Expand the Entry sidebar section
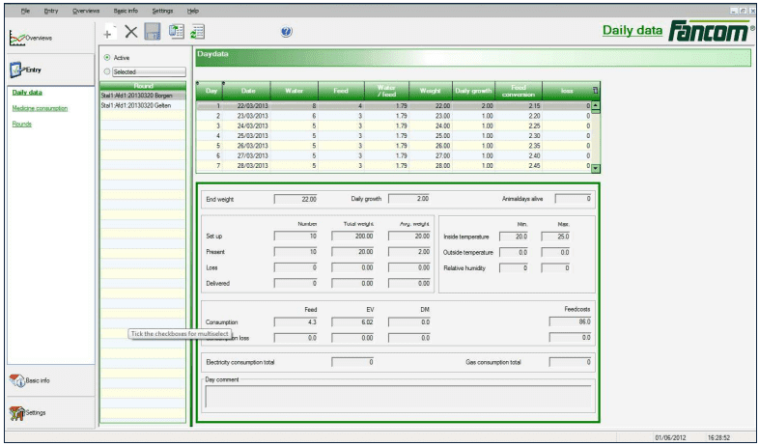759x446 pixels. pos(46,70)
